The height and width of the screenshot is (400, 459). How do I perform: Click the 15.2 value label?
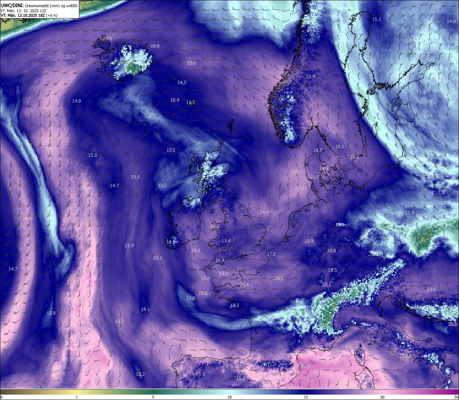point(241,378)
